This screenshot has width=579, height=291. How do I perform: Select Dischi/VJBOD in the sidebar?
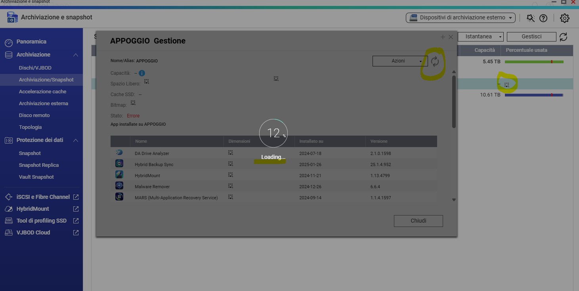(35, 68)
